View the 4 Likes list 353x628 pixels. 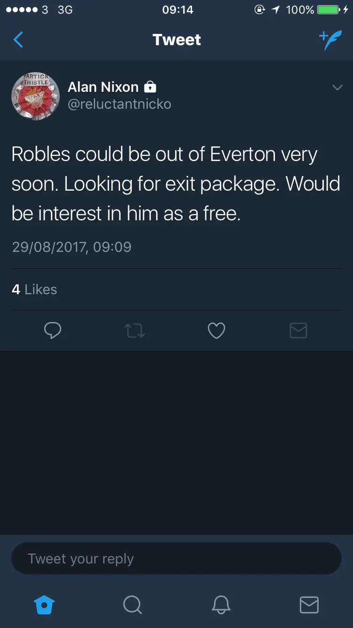34,289
